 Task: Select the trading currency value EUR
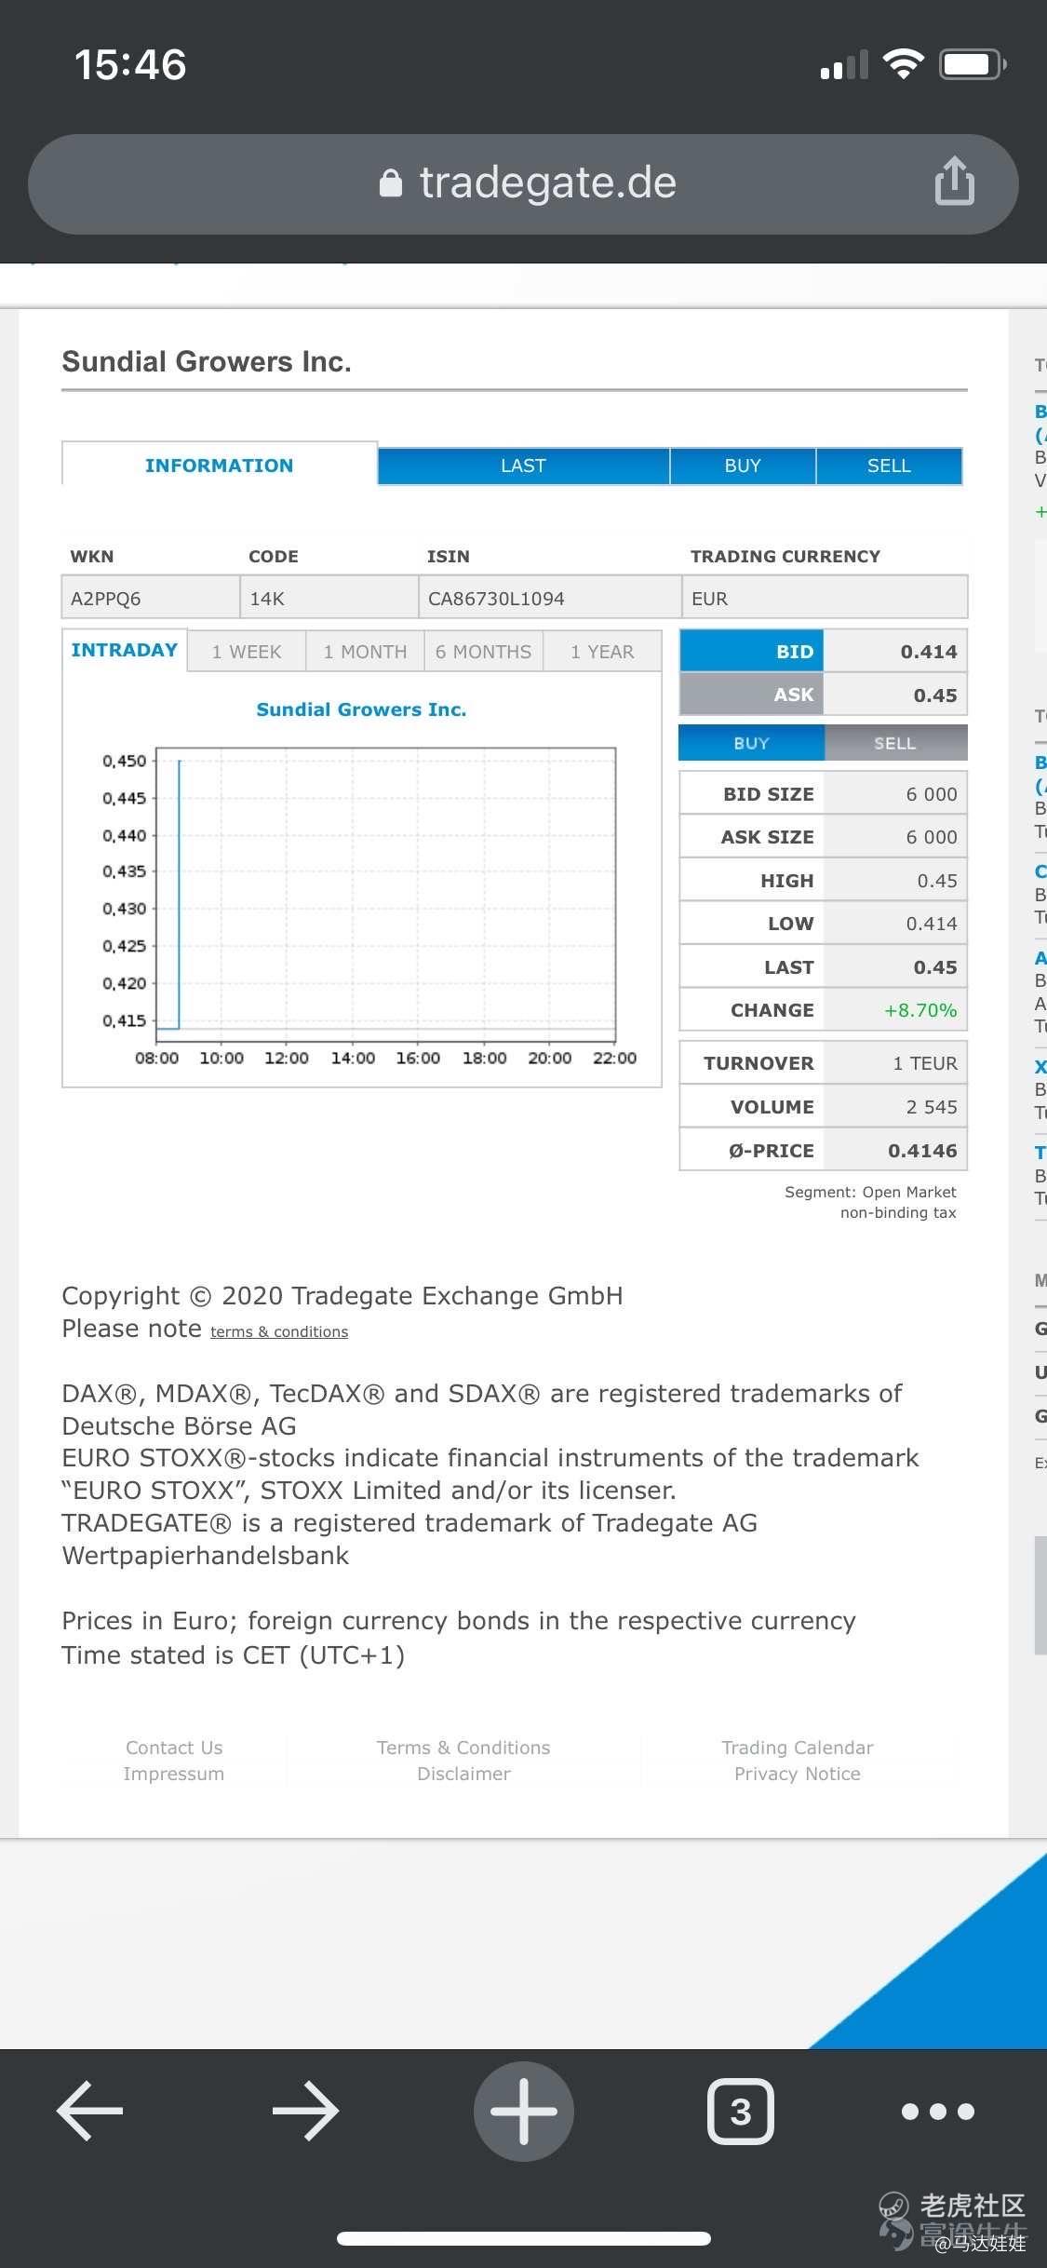point(709,599)
